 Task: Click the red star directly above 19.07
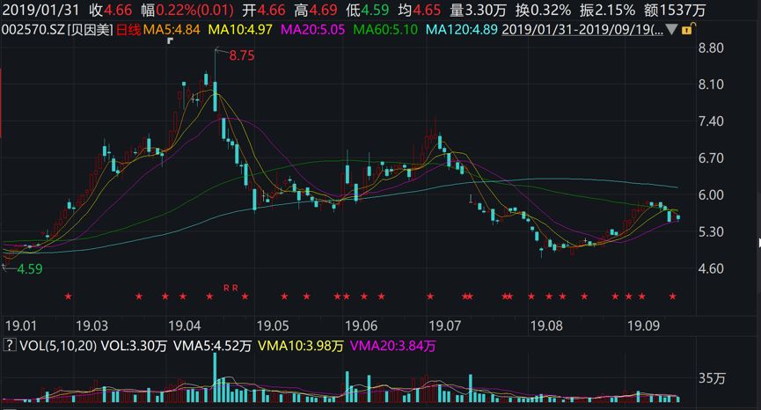[430, 296]
